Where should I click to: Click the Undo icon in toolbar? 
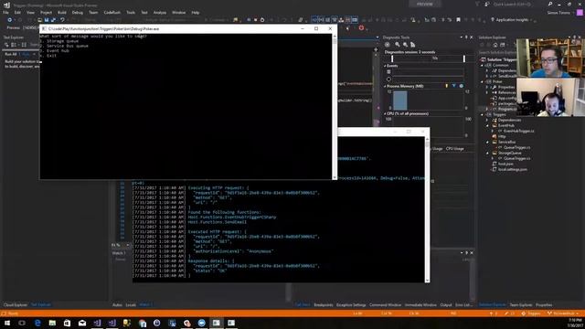(x=62, y=20)
